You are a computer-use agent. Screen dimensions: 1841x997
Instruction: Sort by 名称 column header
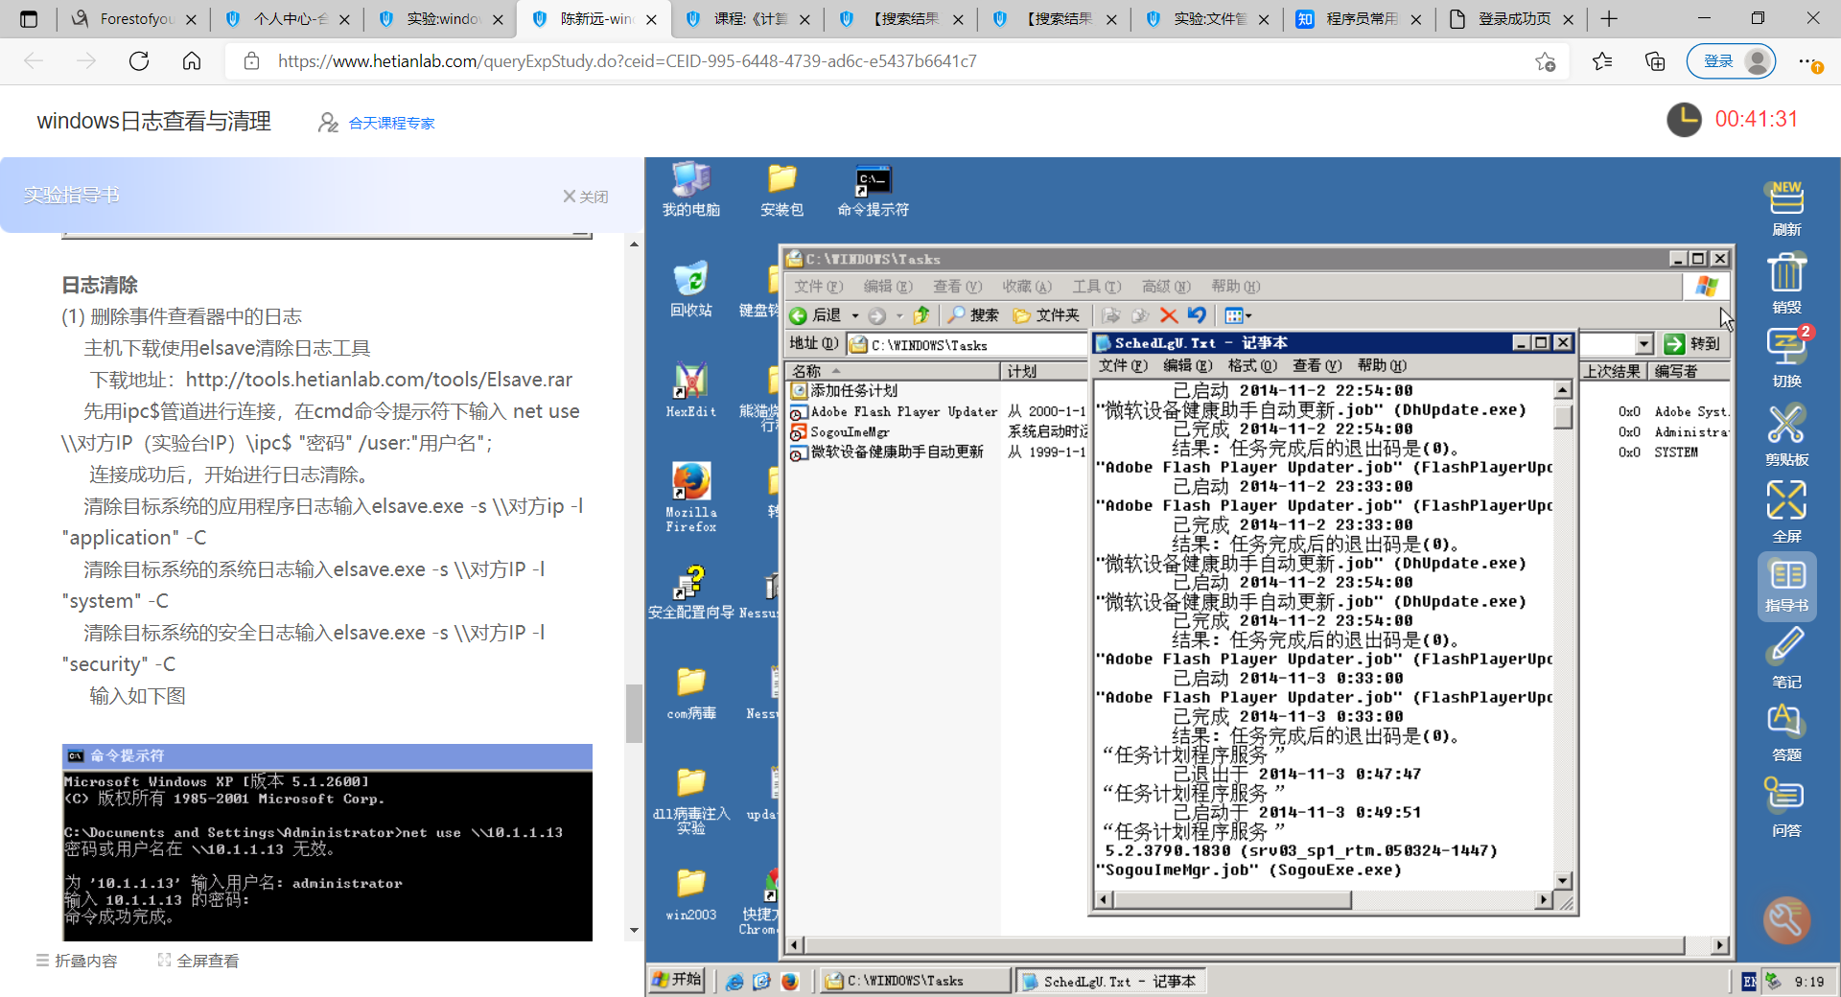pyautogui.click(x=894, y=371)
